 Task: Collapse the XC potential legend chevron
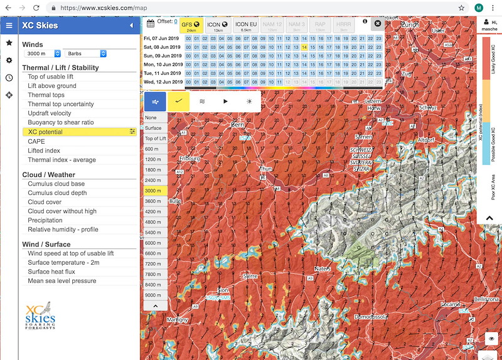[489, 218]
